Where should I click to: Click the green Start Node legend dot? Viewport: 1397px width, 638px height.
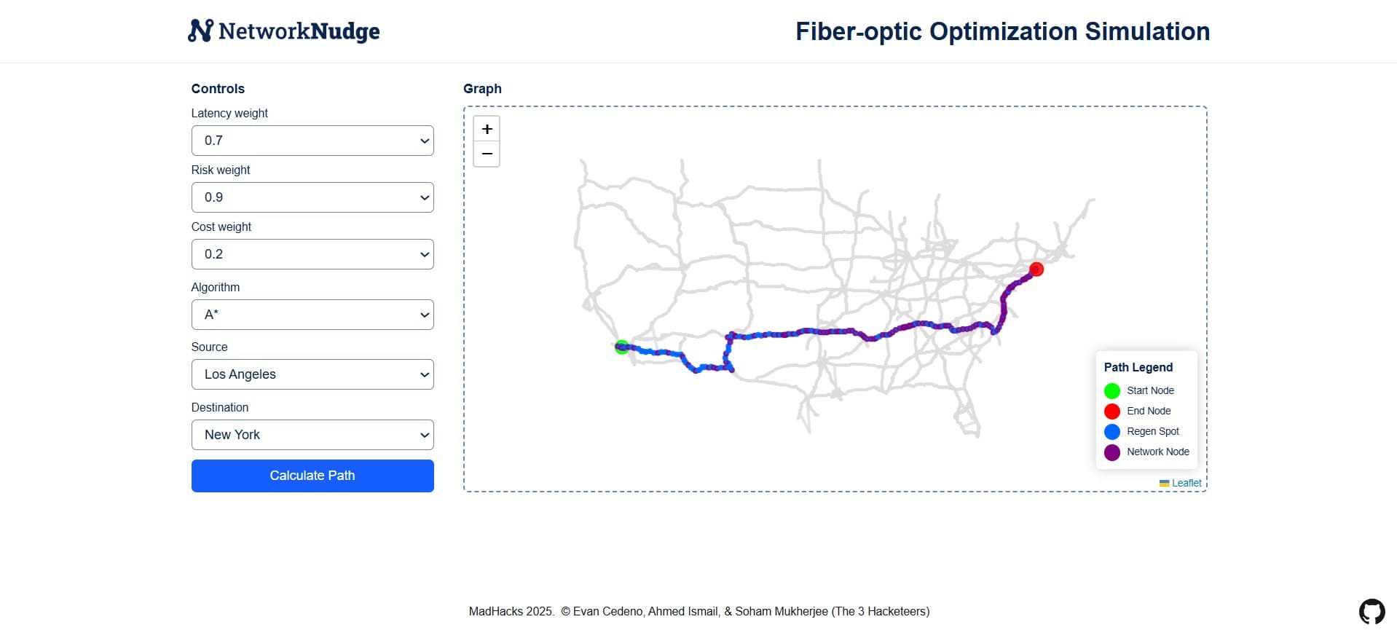click(x=1112, y=391)
